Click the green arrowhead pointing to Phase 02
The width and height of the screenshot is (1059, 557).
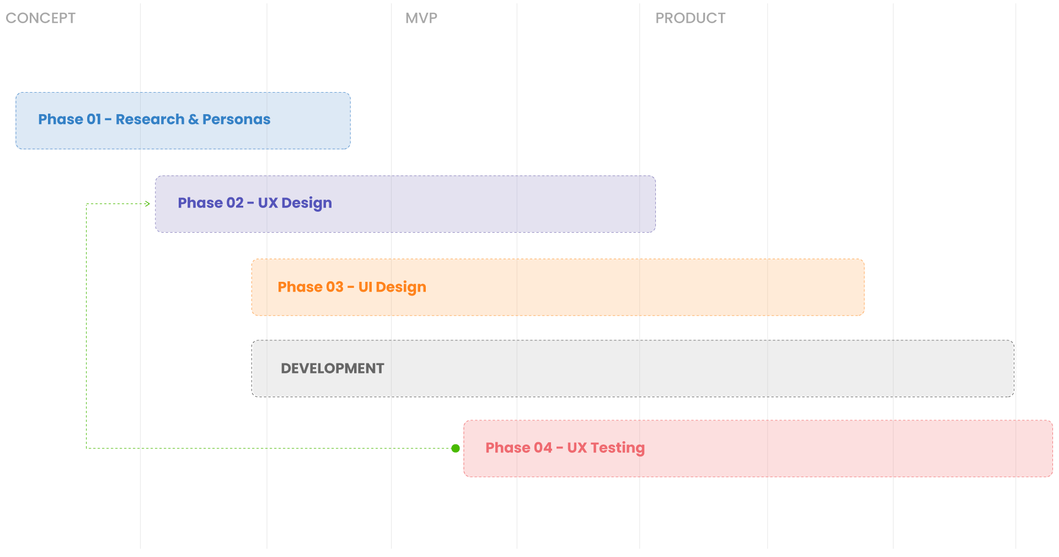[147, 203]
